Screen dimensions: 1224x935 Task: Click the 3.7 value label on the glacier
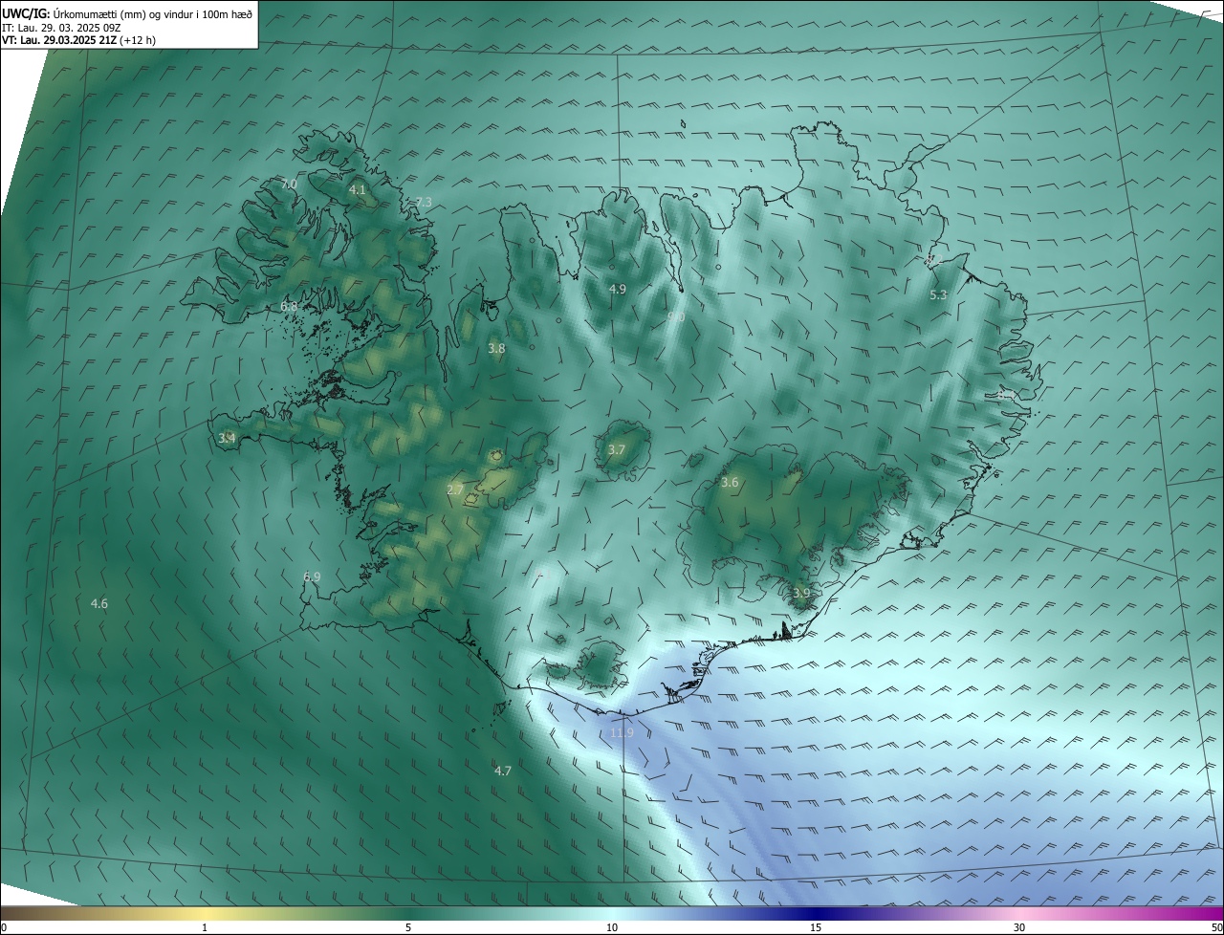(617, 449)
